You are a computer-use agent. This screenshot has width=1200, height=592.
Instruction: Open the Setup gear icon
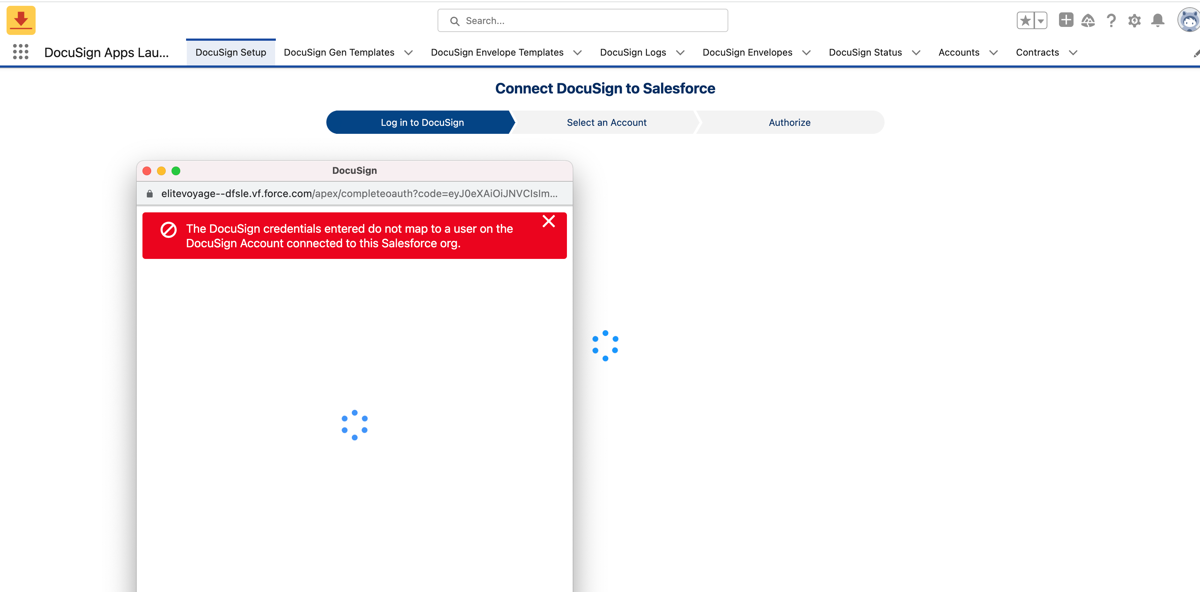1134,20
